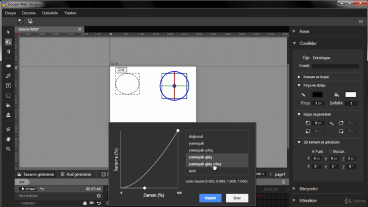
Task: Click the rotate view icon in top toolbar
Action: [x=21, y=21]
